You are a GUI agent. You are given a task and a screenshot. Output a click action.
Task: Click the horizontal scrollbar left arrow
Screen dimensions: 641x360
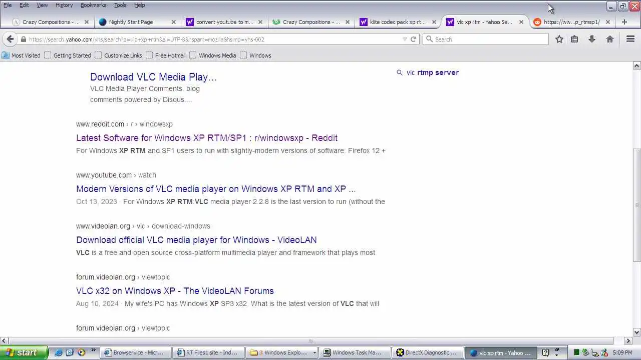click(x=4, y=341)
